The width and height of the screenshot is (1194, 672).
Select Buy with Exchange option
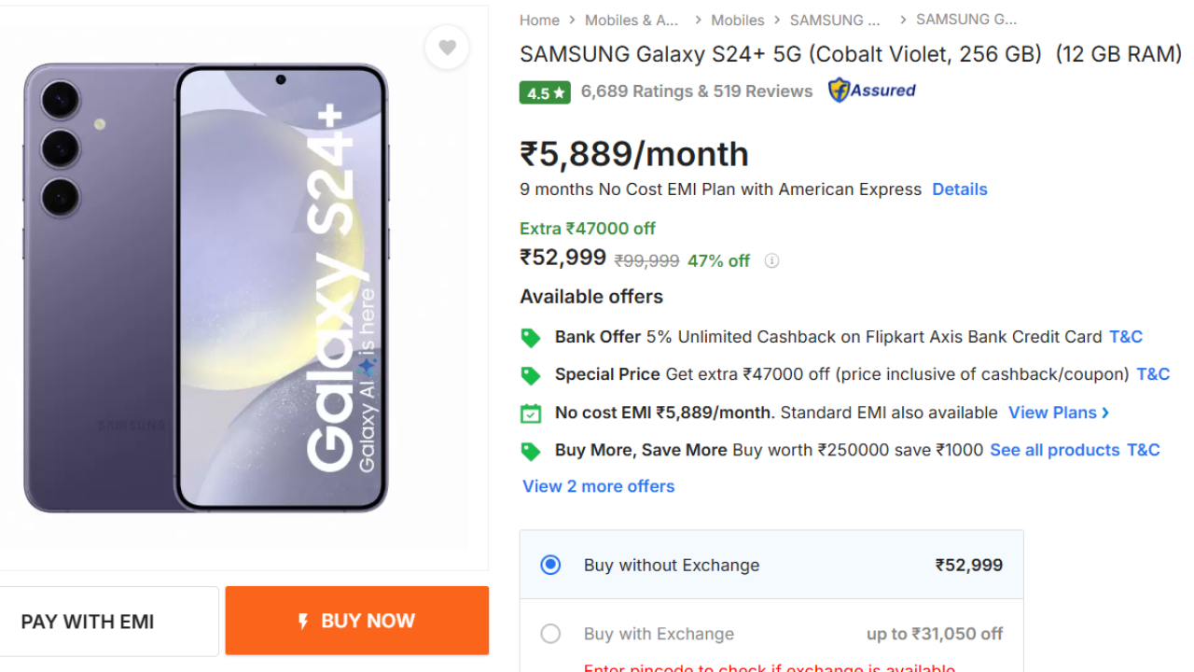click(x=550, y=634)
